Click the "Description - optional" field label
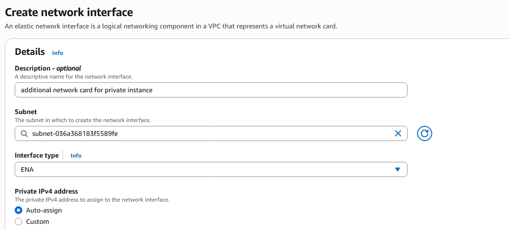 point(48,68)
